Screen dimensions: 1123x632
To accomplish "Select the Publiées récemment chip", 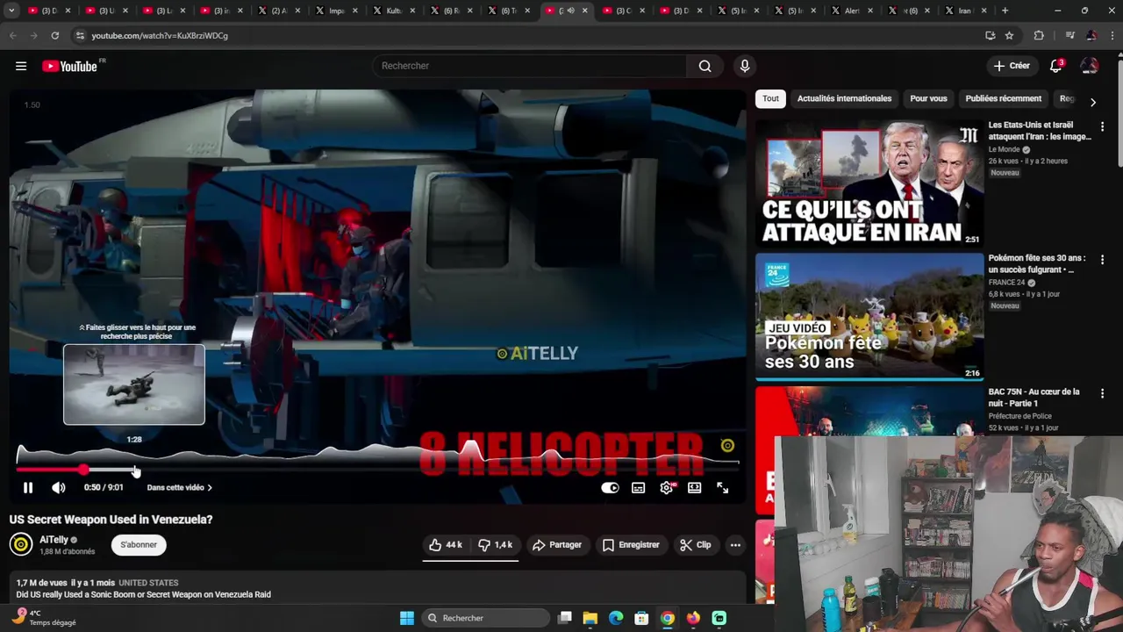I will pyautogui.click(x=1003, y=98).
